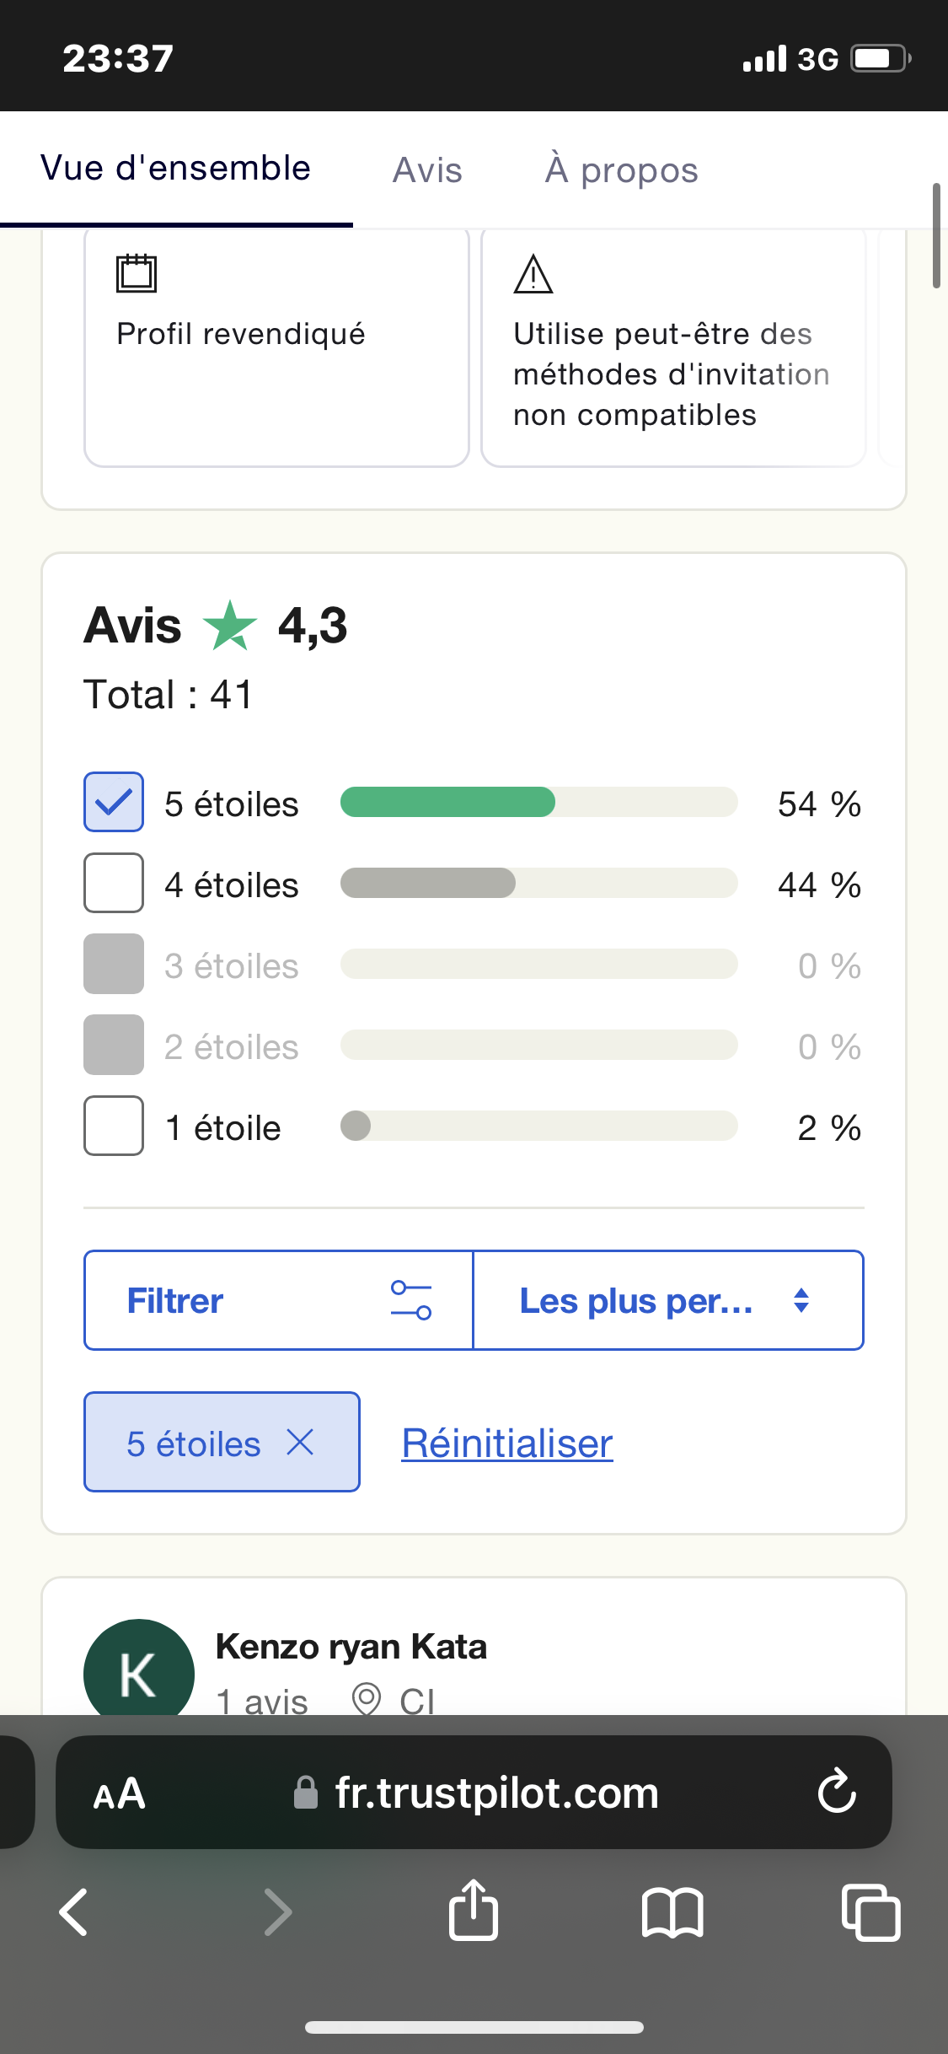Click the Réinitialiser link

coord(506,1443)
